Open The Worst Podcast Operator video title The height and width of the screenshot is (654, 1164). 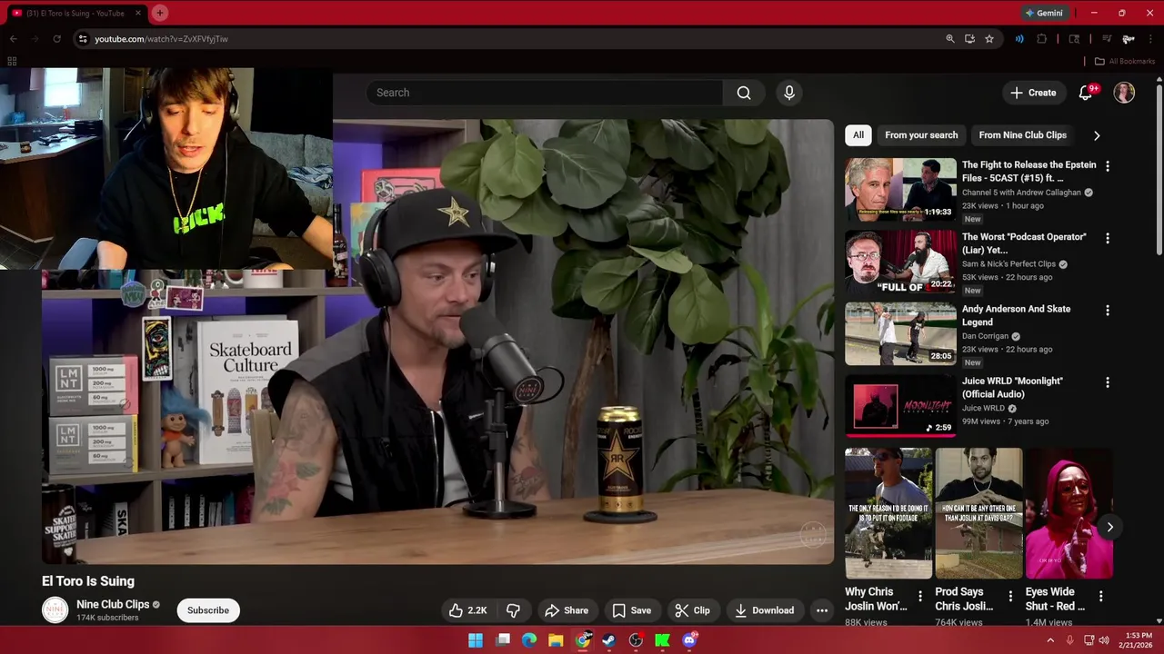tap(1024, 243)
